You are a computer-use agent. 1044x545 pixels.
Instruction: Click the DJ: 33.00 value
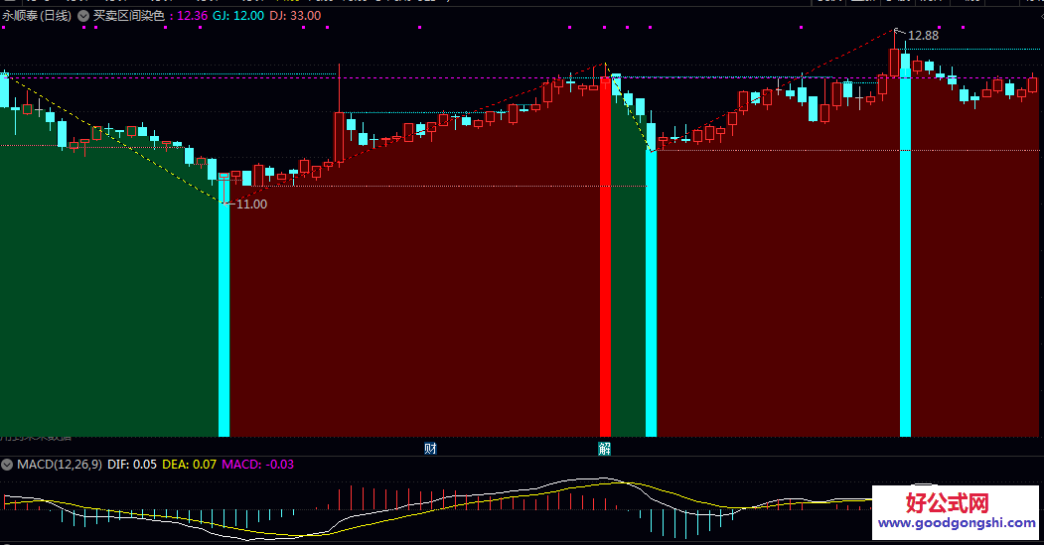tap(295, 15)
